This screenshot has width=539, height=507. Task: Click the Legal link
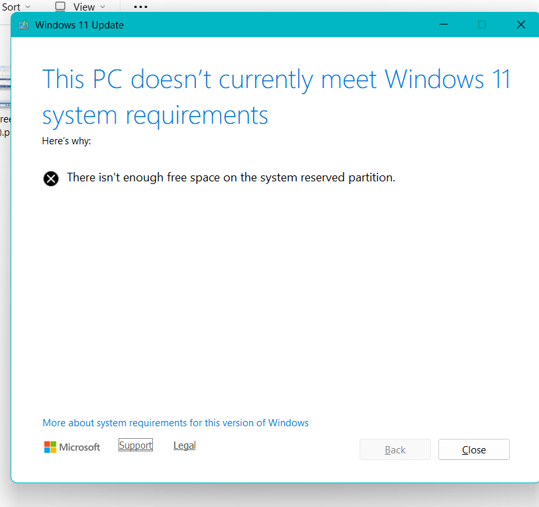coord(184,445)
